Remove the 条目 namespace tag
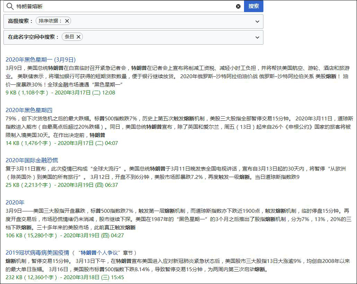This screenshot has width=357, height=284. click(78, 37)
